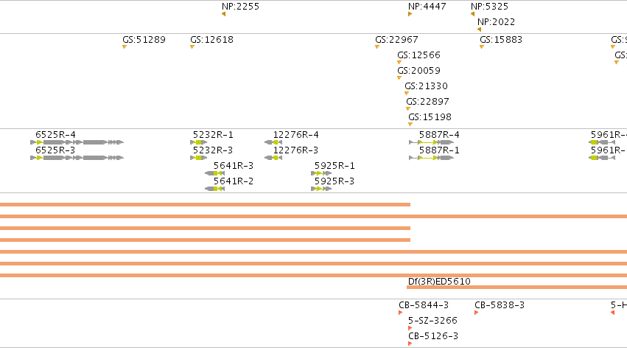Click the 5925R-1 transcript label
This screenshot has width=627, height=348.
[x=334, y=166]
